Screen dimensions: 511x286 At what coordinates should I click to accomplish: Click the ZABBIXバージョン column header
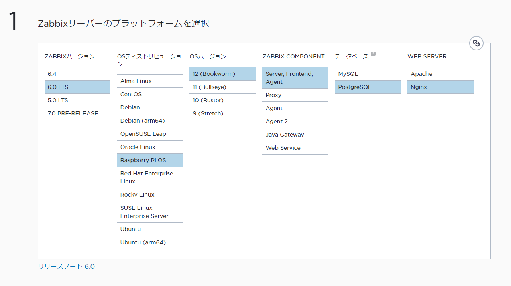(x=69, y=56)
